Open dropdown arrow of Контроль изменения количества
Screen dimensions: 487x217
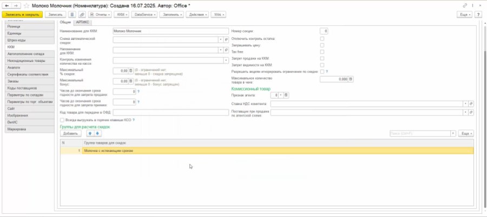[226, 60]
